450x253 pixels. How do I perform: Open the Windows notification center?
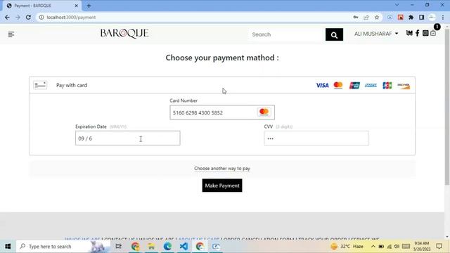(x=439, y=246)
